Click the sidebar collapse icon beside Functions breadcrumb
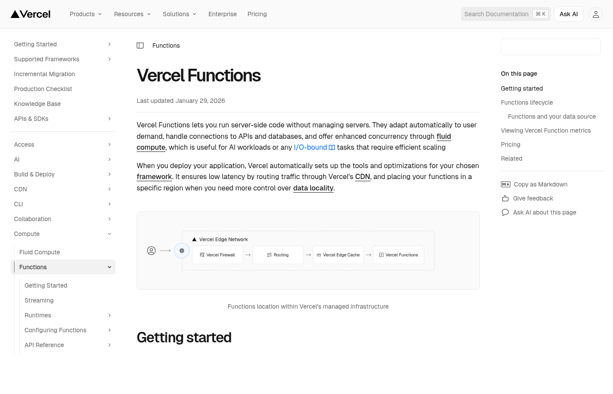The width and height of the screenshot is (613, 394). [x=140, y=46]
